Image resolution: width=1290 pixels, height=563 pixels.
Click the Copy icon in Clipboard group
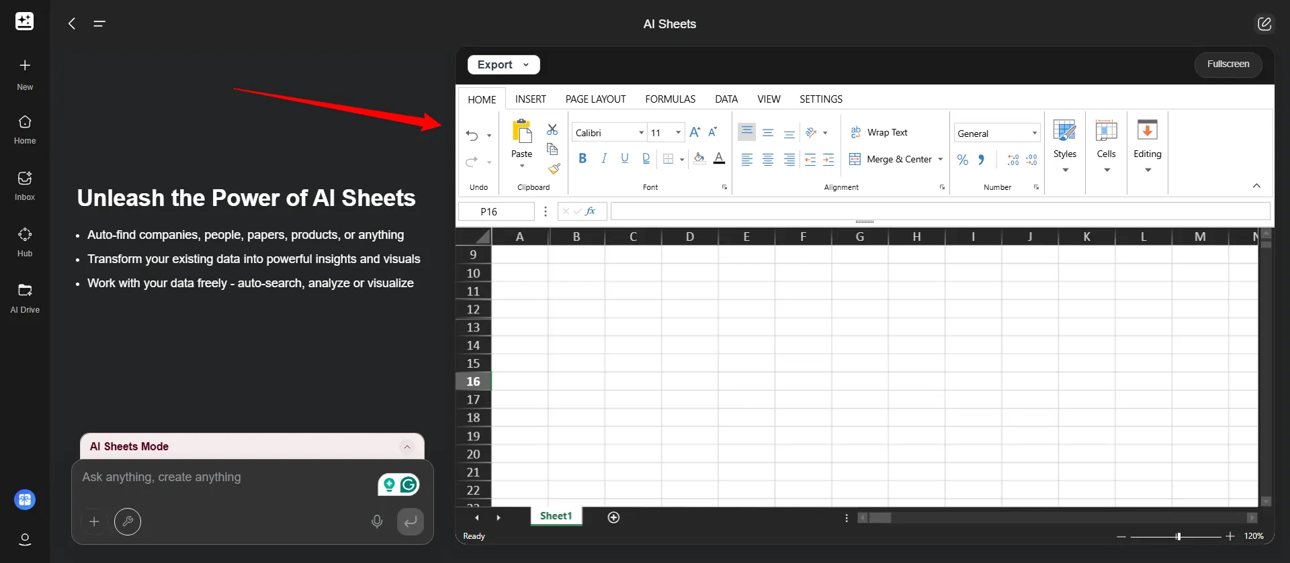pos(552,149)
